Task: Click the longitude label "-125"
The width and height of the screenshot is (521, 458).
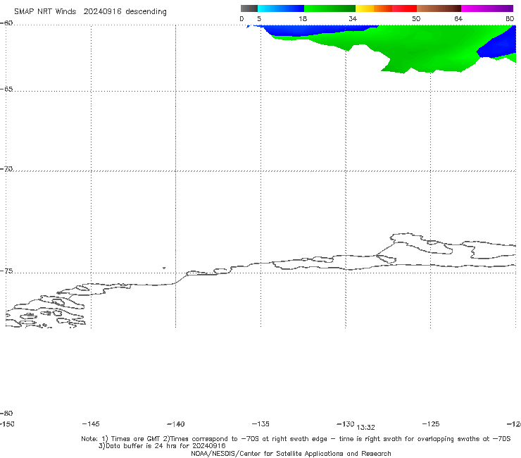Action: coord(431,424)
